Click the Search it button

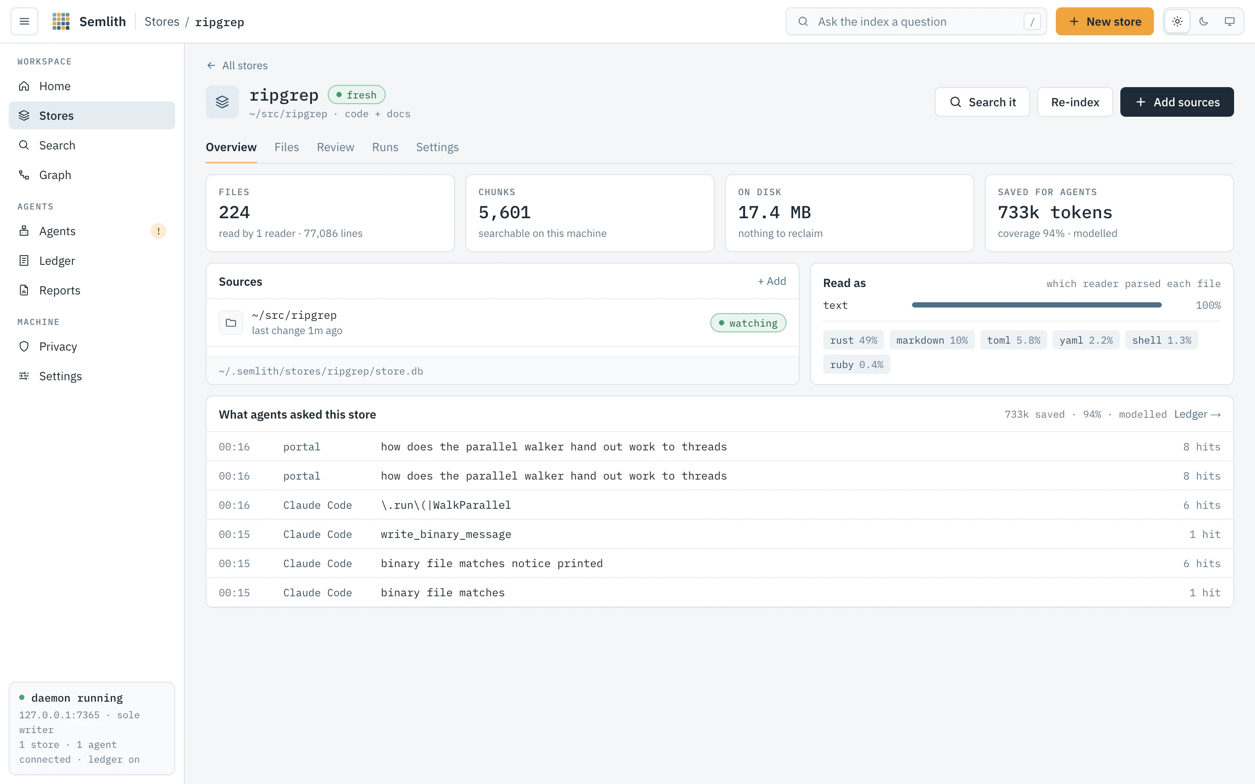coord(982,102)
